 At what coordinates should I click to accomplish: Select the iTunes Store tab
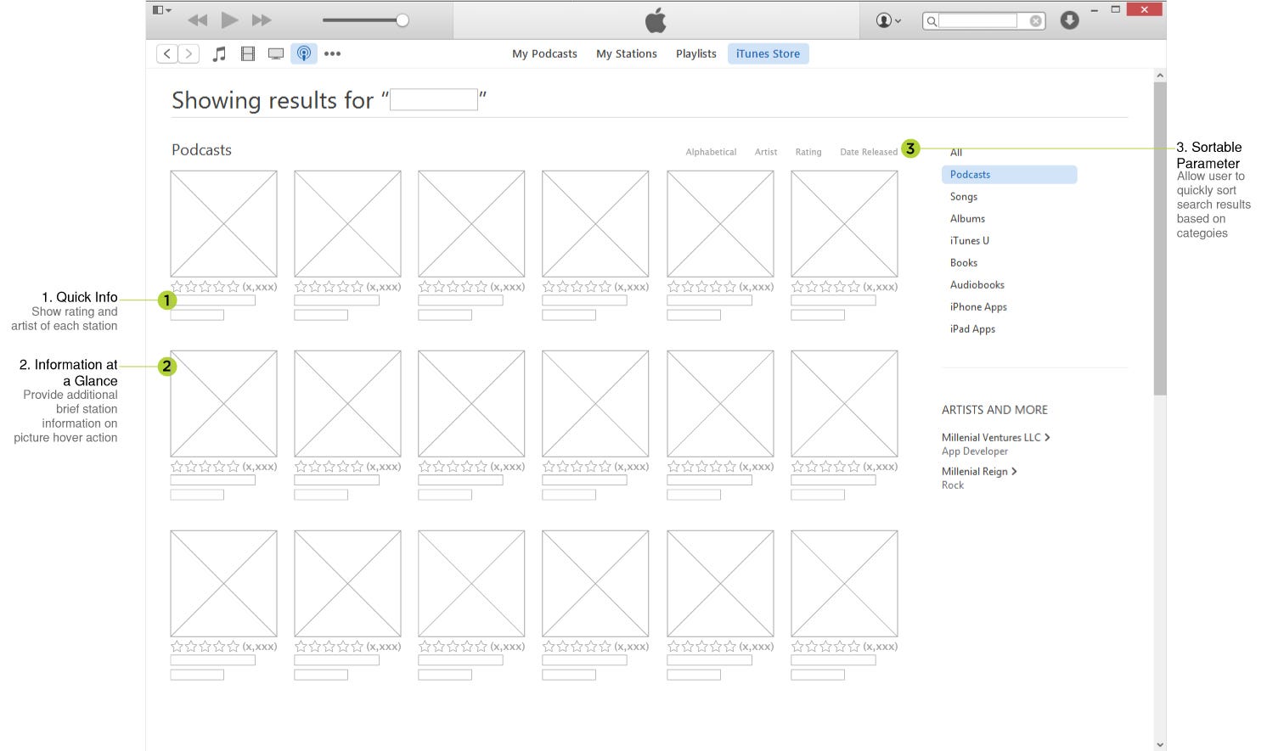coord(768,53)
